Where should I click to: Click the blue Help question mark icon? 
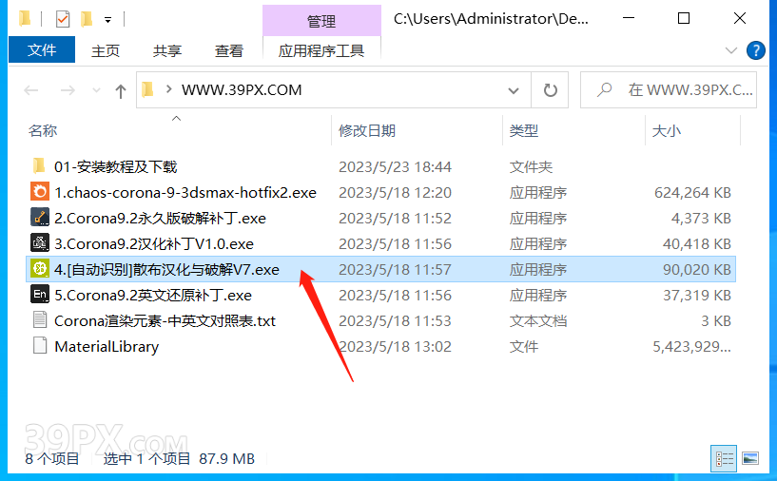click(755, 50)
